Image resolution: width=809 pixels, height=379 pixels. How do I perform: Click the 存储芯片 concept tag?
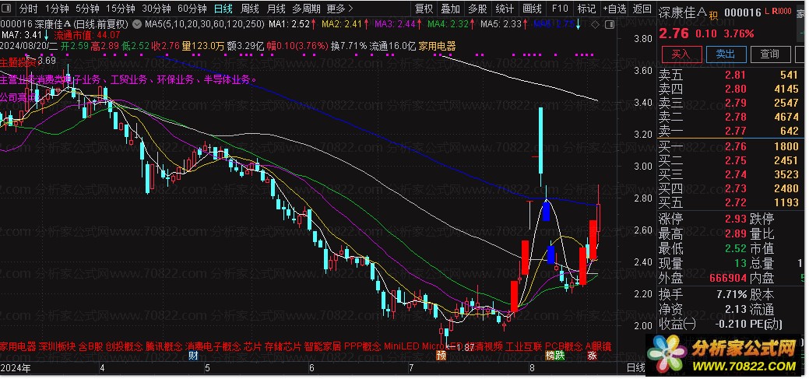coord(283,346)
